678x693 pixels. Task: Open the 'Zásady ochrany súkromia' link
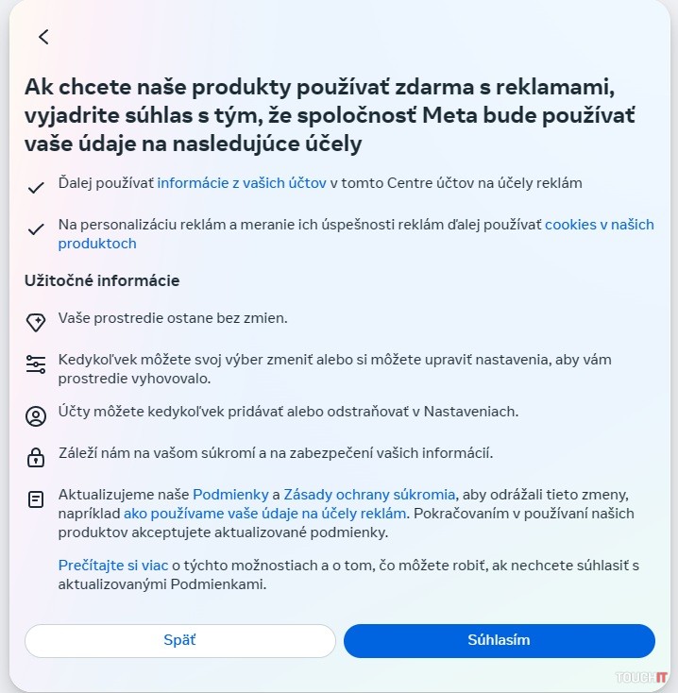click(370, 494)
